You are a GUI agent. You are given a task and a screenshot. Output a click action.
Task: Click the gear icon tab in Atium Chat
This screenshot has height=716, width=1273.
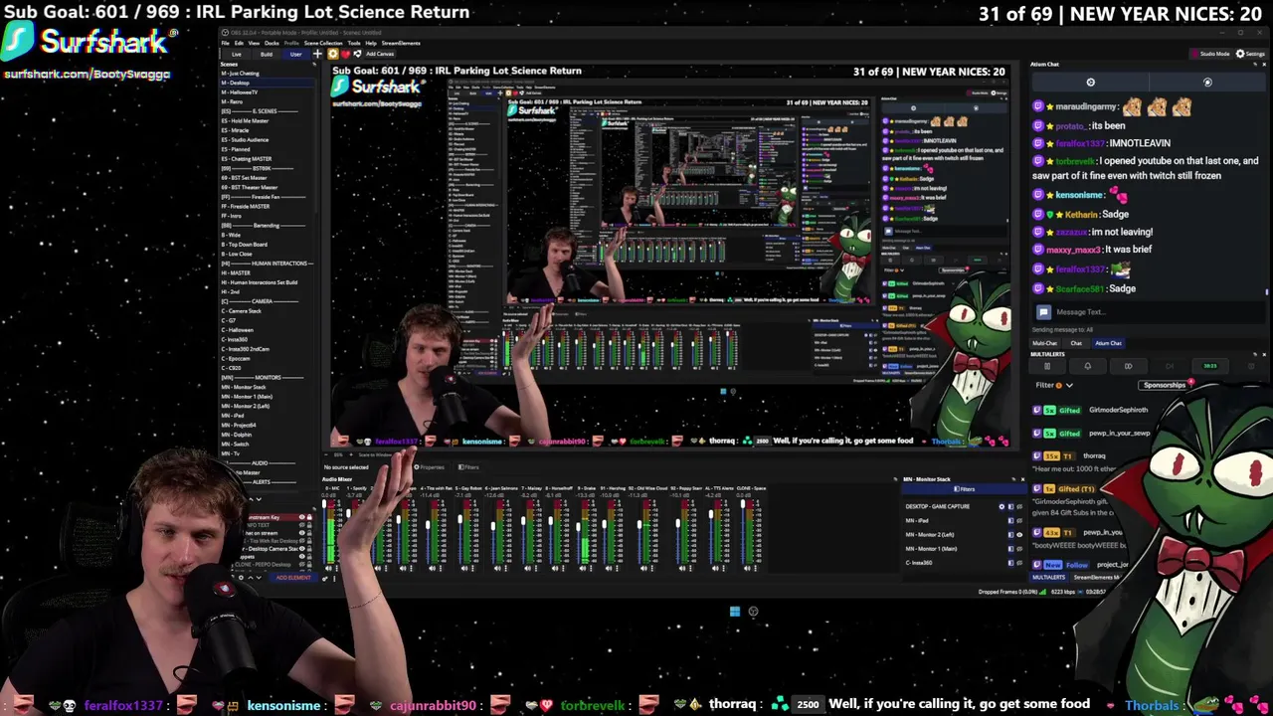pos(1090,83)
